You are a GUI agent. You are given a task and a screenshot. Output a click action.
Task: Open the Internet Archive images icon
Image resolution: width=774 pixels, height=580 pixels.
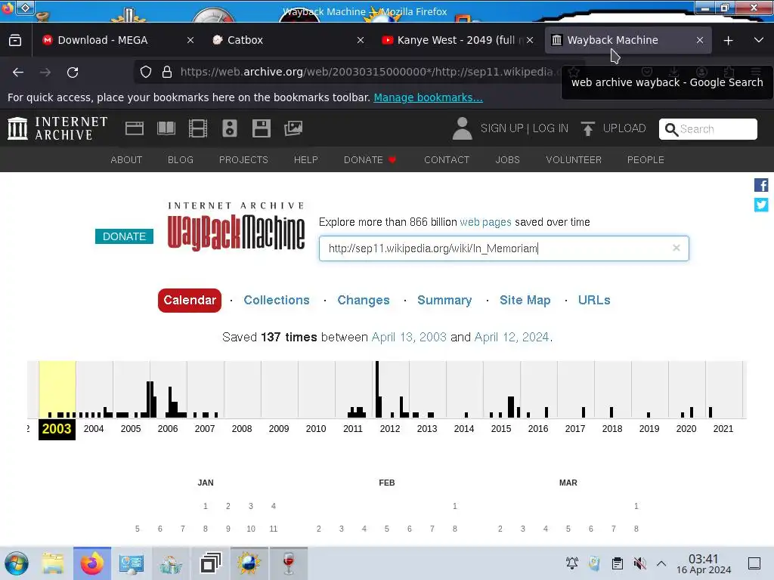pos(293,128)
